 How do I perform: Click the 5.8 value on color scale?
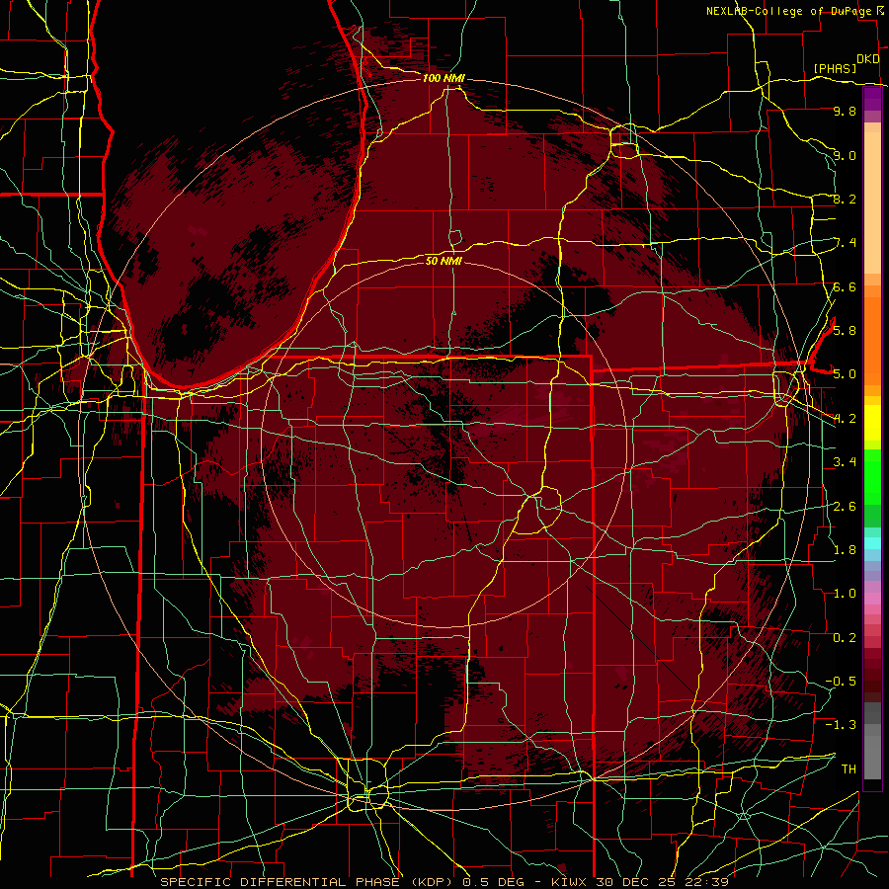(845, 330)
